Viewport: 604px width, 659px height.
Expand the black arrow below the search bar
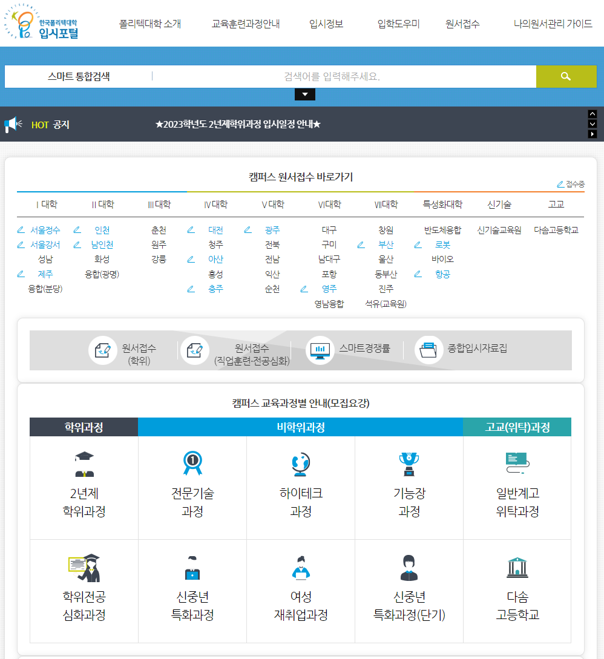click(x=304, y=94)
